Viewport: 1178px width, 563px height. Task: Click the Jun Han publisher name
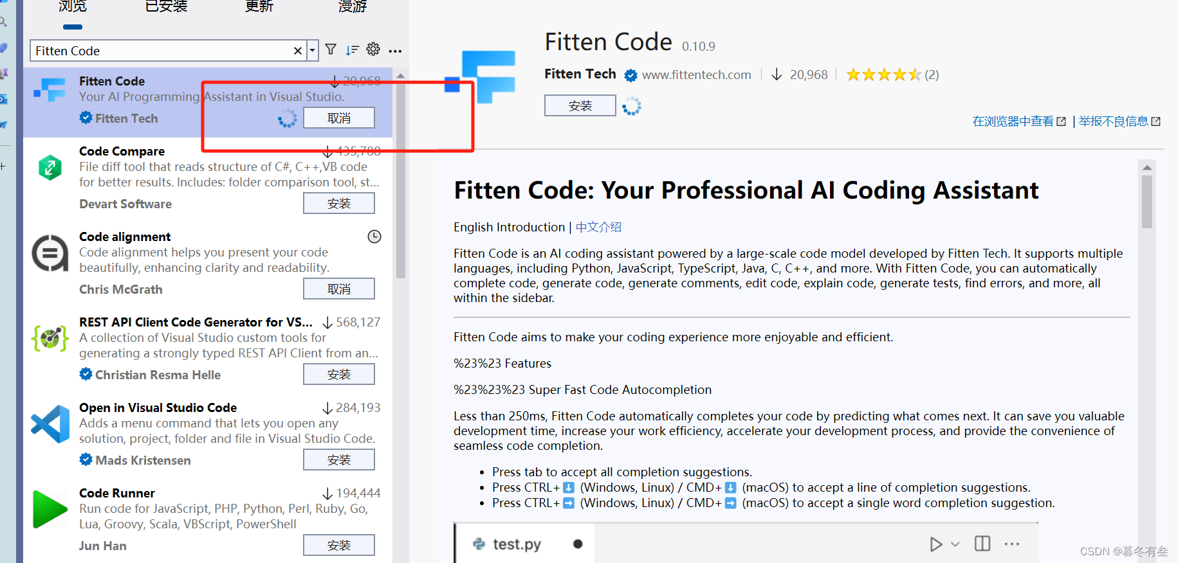(103, 546)
